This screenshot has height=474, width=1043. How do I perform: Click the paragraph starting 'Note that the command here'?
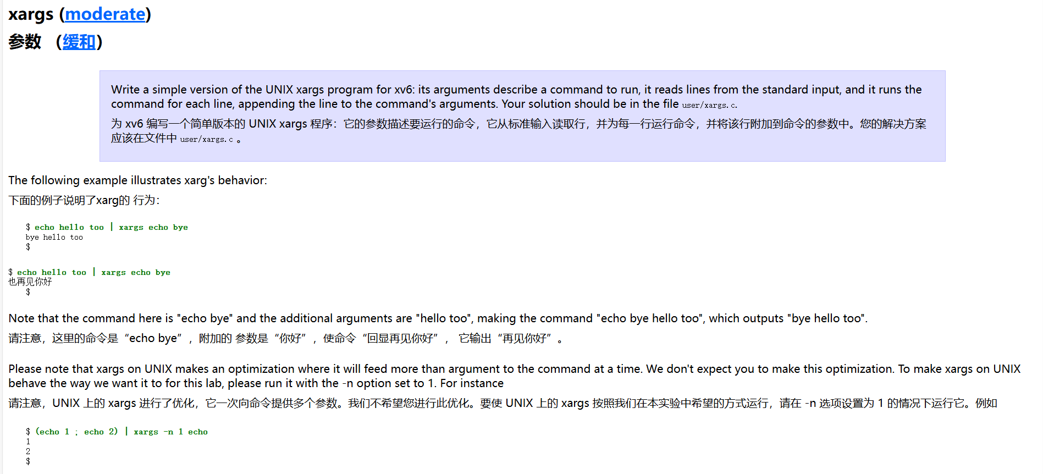438,318
